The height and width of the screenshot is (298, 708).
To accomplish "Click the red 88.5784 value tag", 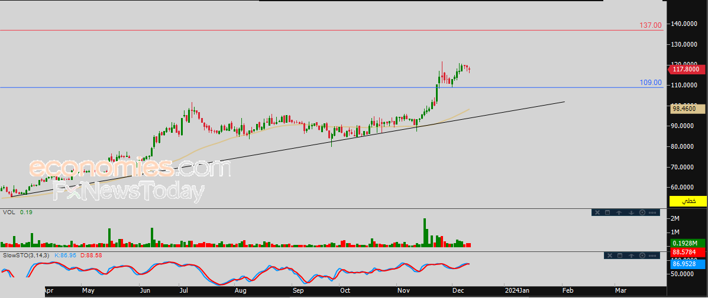I will point(688,251).
